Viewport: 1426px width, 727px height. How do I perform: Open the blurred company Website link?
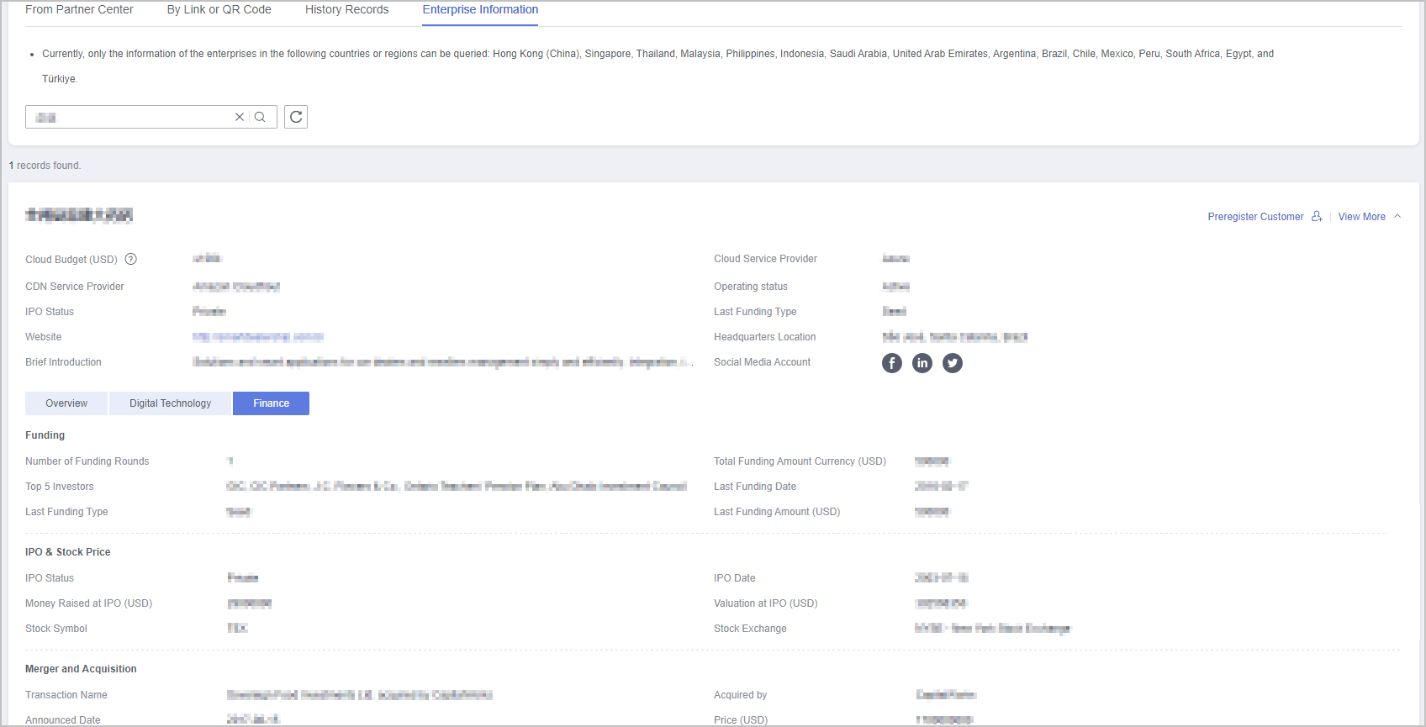pyautogui.click(x=258, y=337)
